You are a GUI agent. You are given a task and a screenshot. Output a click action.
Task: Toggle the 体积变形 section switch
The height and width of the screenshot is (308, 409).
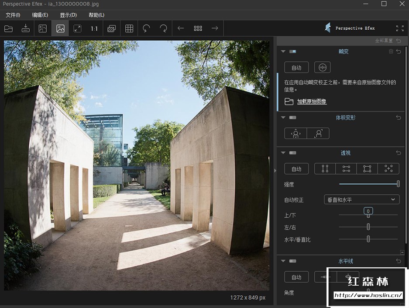point(292,118)
